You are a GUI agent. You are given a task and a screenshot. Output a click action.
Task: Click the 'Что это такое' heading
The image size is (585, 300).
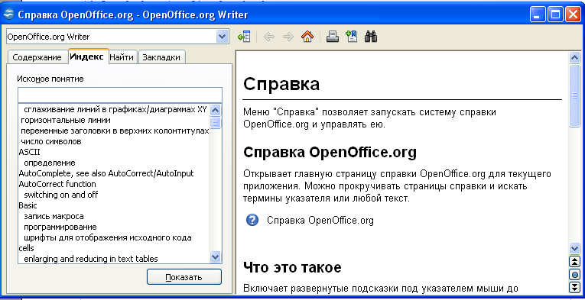coord(292,267)
